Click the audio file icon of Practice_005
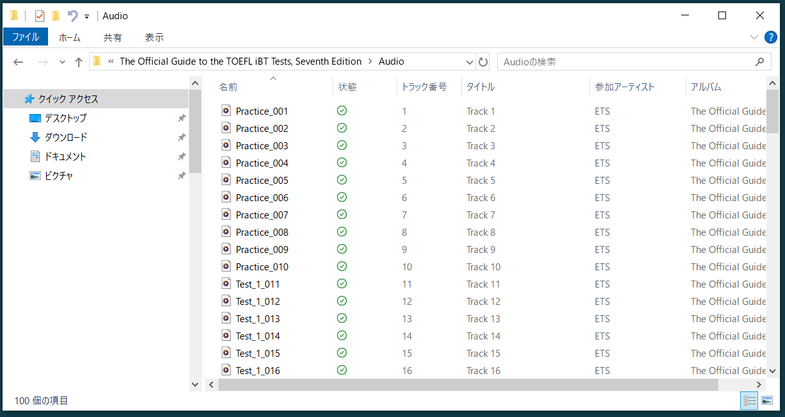The image size is (785, 417). pos(226,180)
